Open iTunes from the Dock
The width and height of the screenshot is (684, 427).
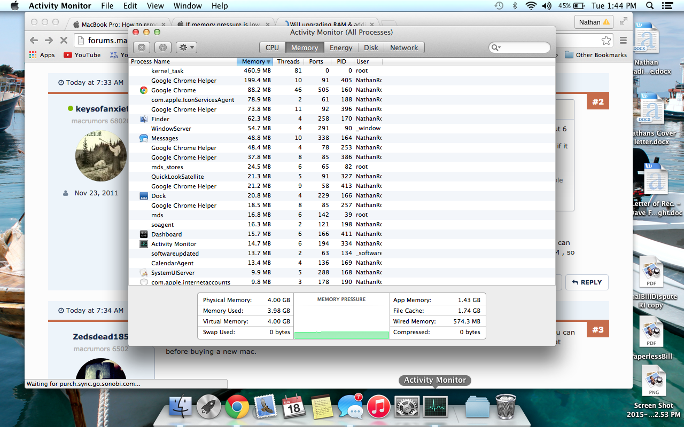(x=378, y=408)
